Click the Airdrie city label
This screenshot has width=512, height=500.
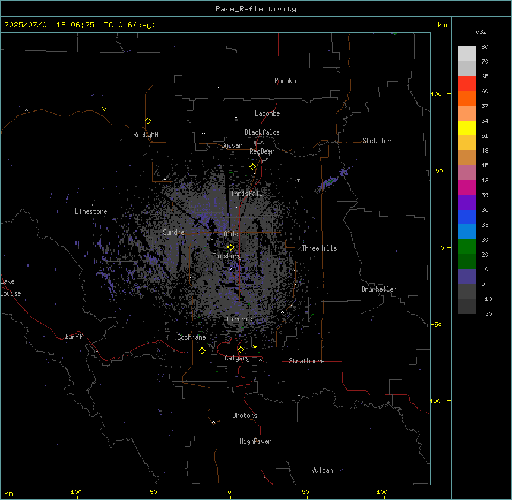[x=240, y=319]
